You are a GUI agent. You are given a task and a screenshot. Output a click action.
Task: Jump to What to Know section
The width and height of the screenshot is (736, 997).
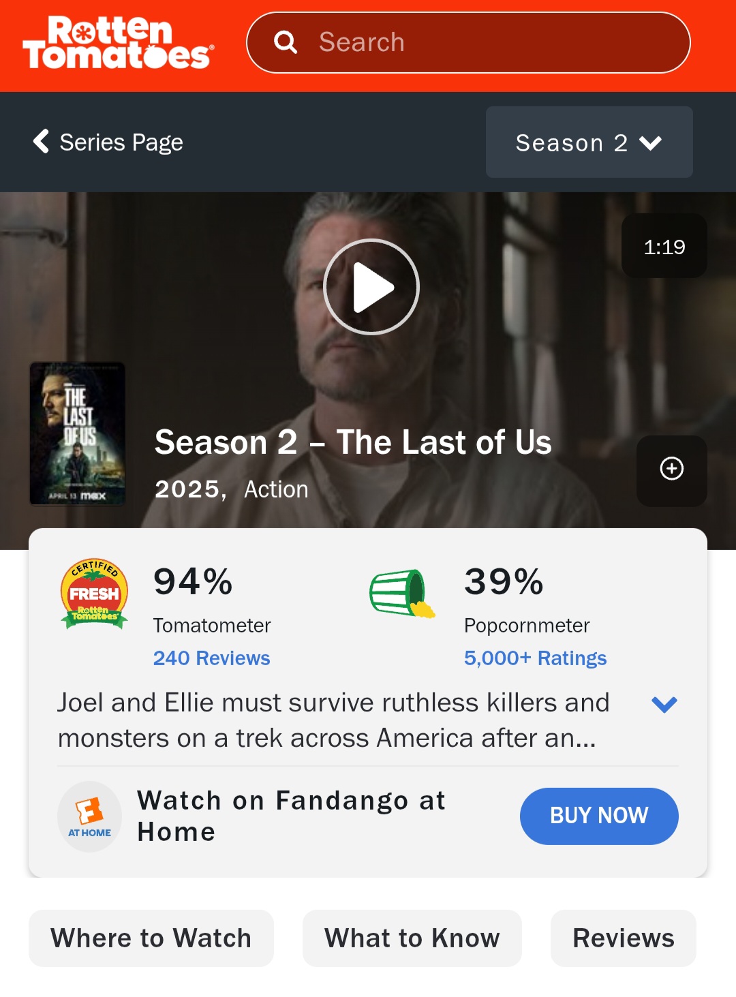click(412, 938)
